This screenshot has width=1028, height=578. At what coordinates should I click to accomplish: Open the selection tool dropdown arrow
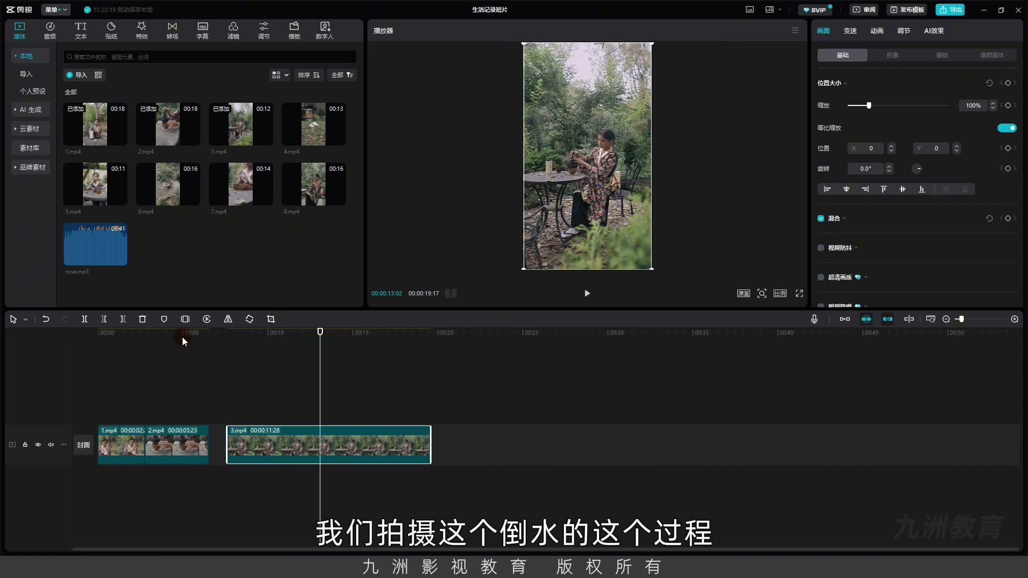click(x=25, y=320)
